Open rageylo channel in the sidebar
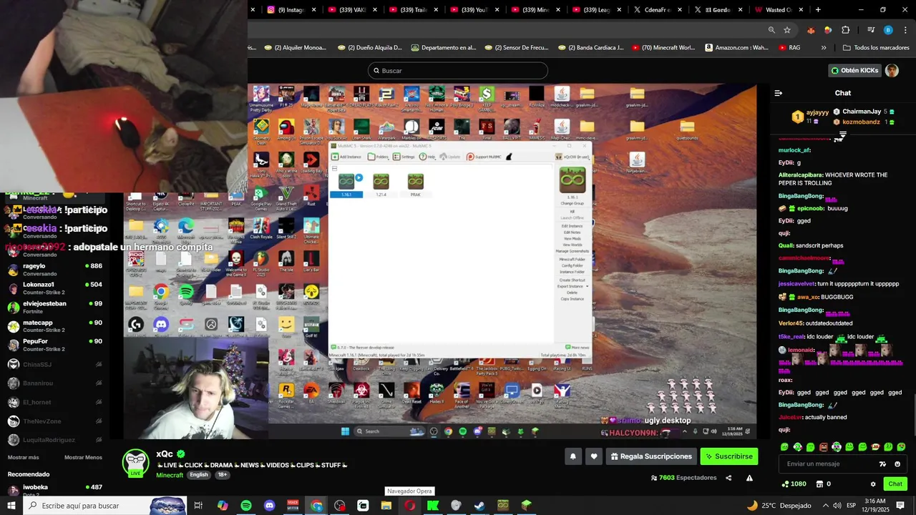Viewport: 916px width, 515px height. (x=54, y=270)
